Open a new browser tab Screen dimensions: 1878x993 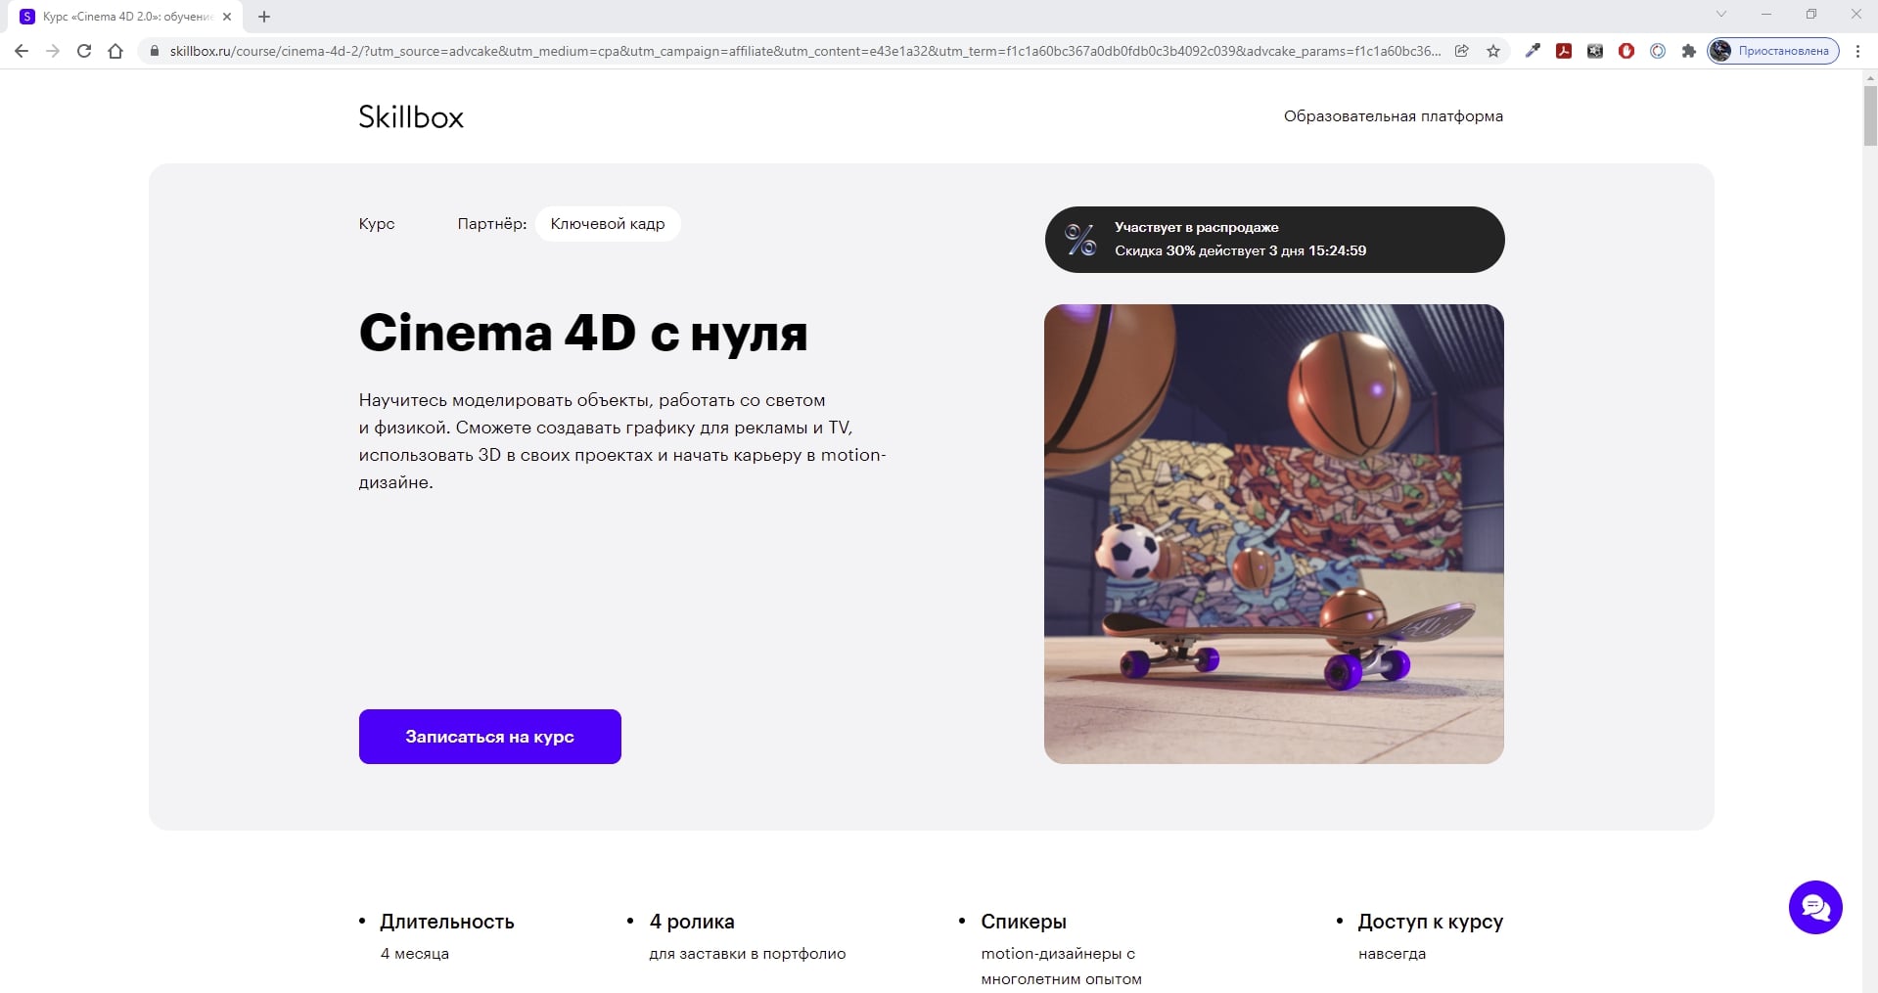(x=264, y=17)
